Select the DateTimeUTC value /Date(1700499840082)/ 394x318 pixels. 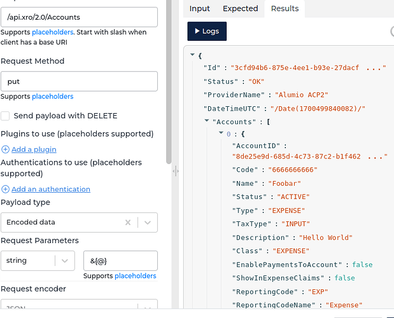(x=318, y=109)
